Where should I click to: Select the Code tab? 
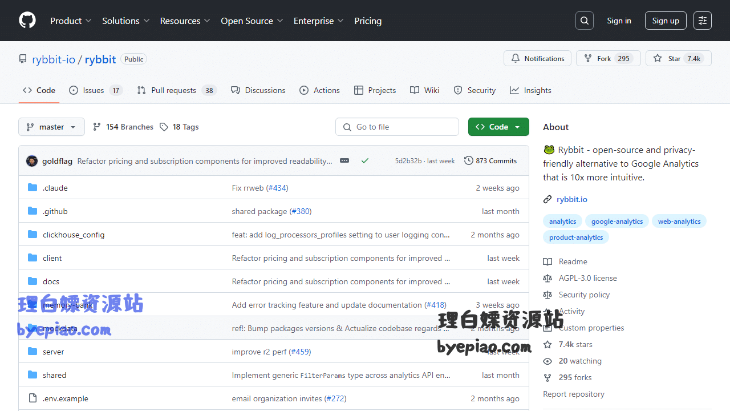tap(39, 90)
